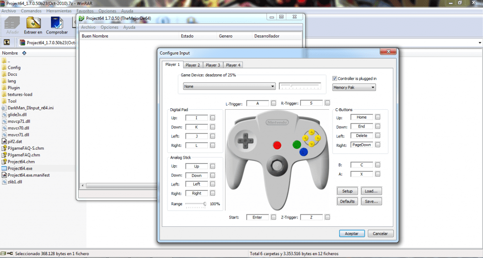Click the Comprobar toolbar icon
Viewport: 483px width, 258px height.
[x=57, y=23]
